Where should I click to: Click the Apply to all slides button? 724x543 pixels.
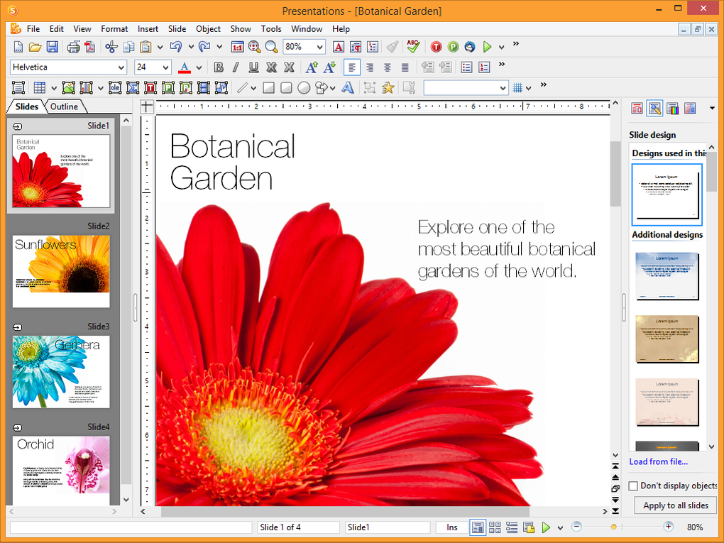click(x=674, y=505)
